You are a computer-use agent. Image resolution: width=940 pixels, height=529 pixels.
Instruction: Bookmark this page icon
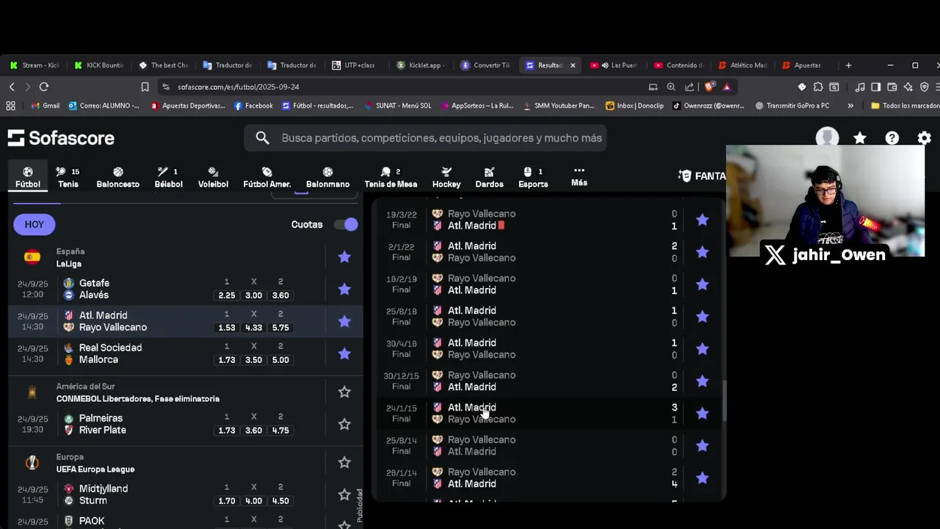(x=145, y=87)
